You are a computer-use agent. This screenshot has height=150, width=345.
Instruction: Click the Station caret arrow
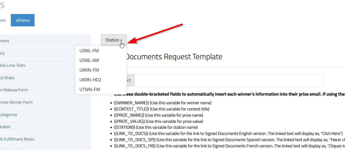point(121,40)
